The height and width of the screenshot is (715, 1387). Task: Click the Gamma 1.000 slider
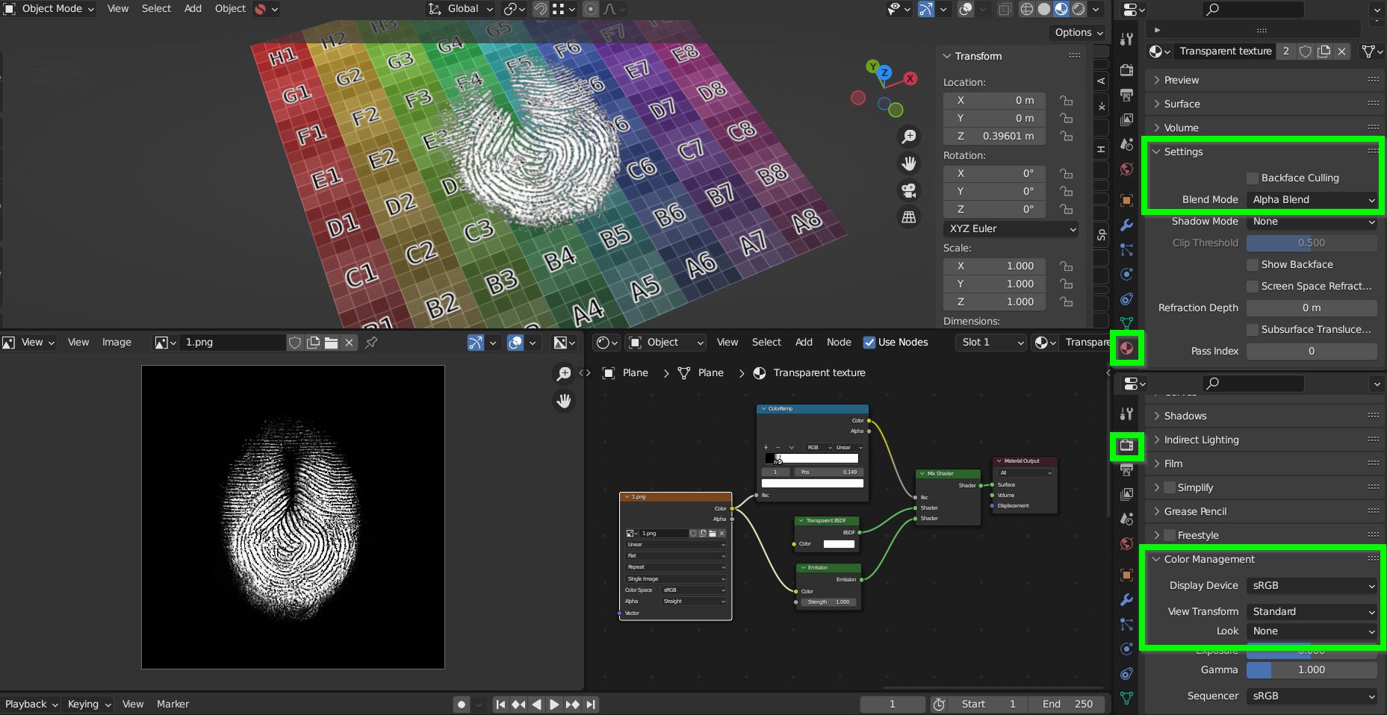tap(1312, 669)
